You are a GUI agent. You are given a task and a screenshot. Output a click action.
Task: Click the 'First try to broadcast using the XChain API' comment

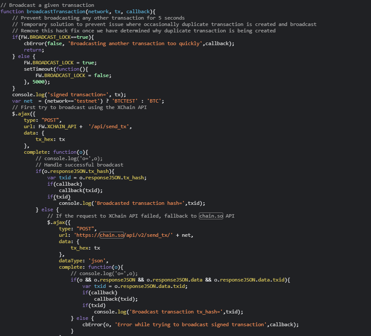80,107
